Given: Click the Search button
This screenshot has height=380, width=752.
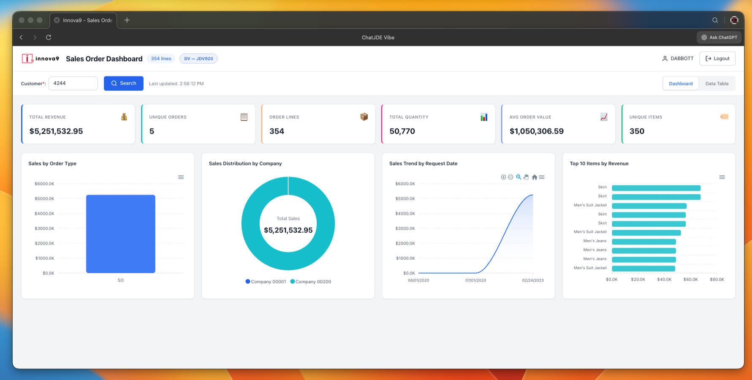Looking at the screenshot, I should click(x=123, y=83).
